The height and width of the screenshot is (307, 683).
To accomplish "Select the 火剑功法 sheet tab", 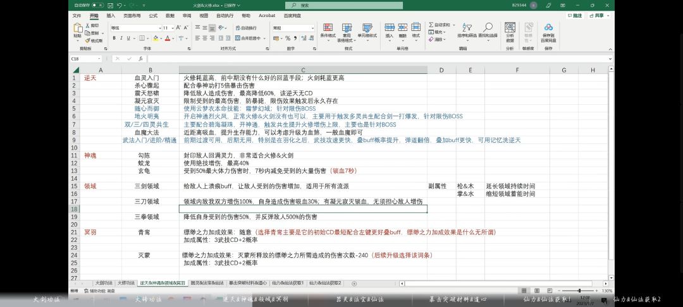I will pyautogui.click(x=104, y=283).
